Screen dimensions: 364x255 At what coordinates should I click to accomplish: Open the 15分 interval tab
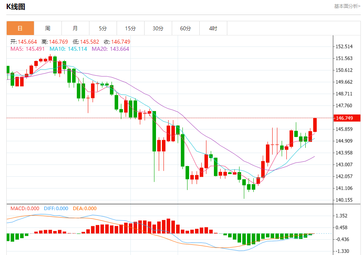tap(130, 28)
